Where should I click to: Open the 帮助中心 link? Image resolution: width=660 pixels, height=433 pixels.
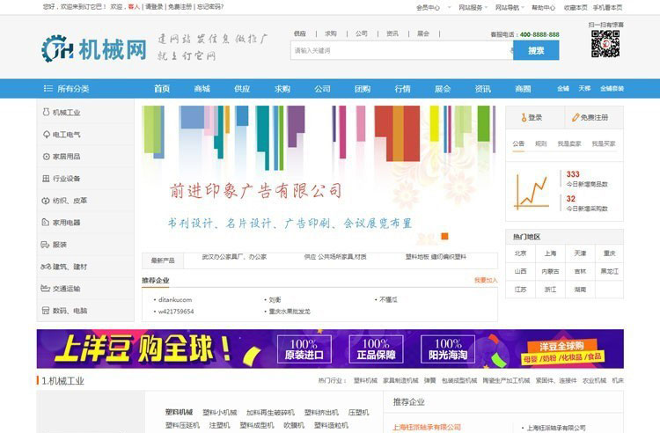[544, 7]
